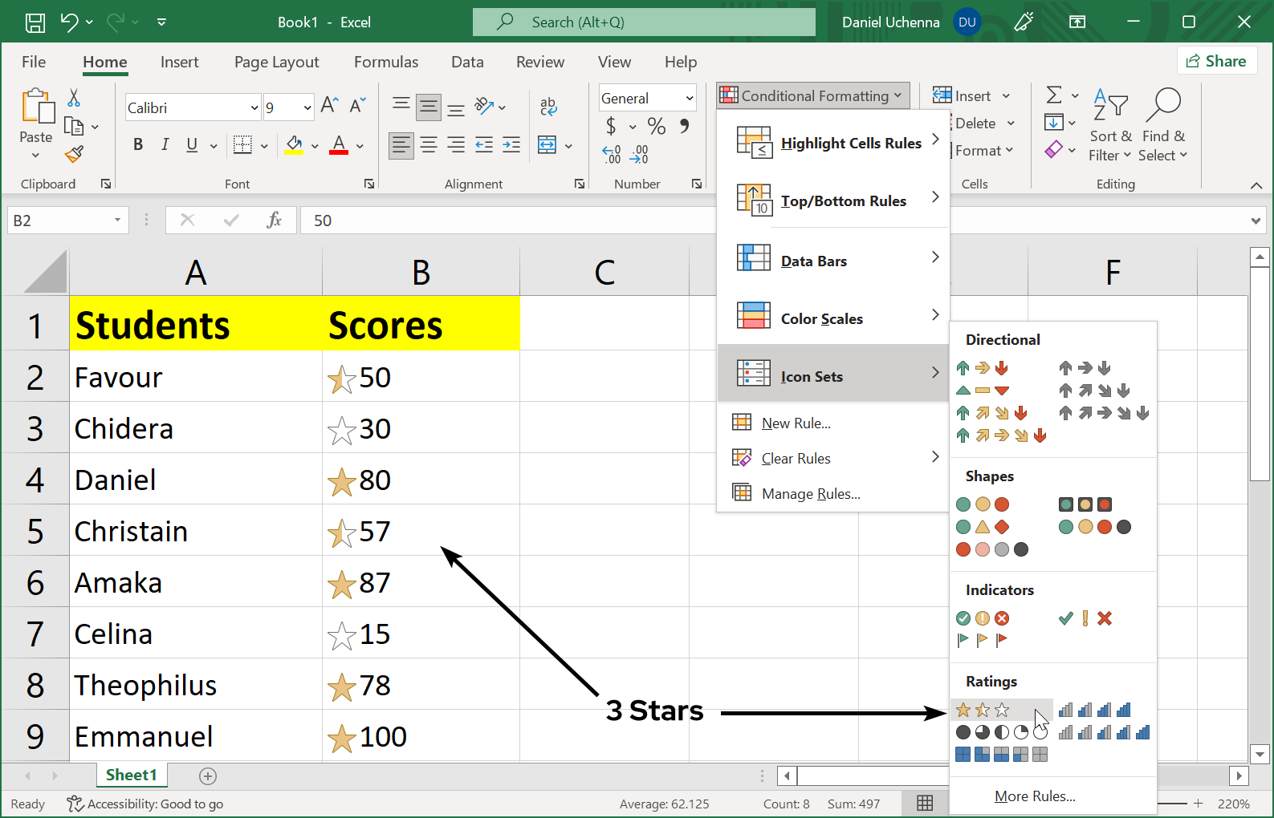Screen dimensions: 1274x818
Task: Select the Sheet1 tab
Action: coord(132,775)
